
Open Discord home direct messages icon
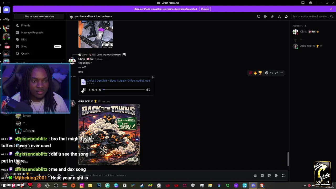[6, 10]
